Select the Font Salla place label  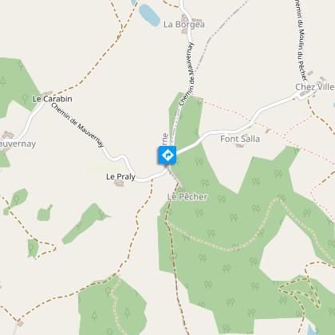pyautogui.click(x=240, y=139)
